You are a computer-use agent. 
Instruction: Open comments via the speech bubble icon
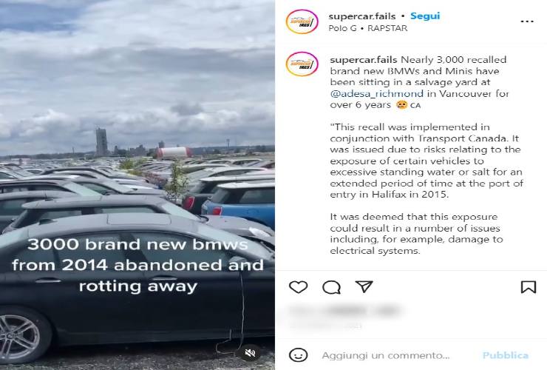click(x=331, y=287)
